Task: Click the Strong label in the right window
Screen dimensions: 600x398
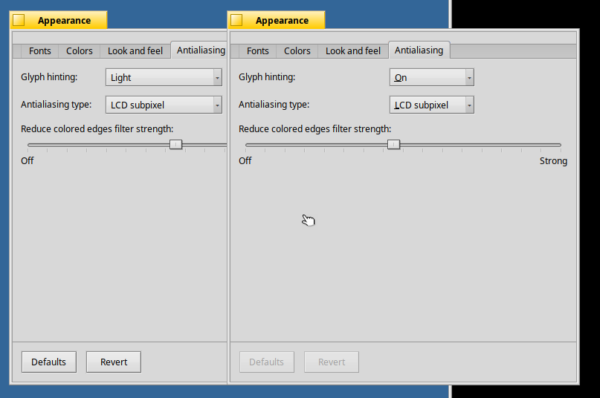Action: (553, 161)
